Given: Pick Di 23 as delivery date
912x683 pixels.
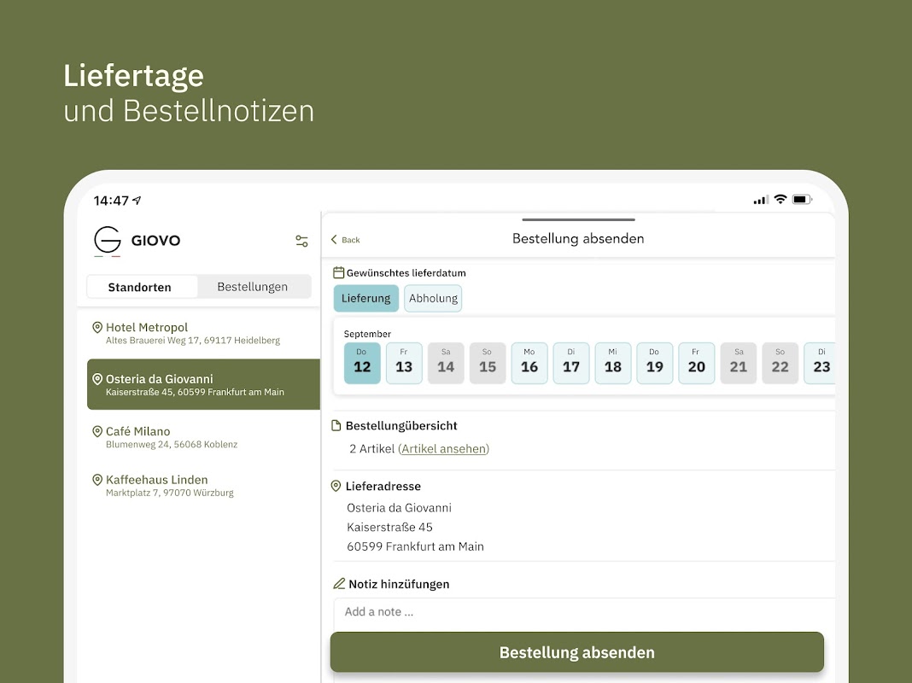Looking at the screenshot, I should 820,363.
